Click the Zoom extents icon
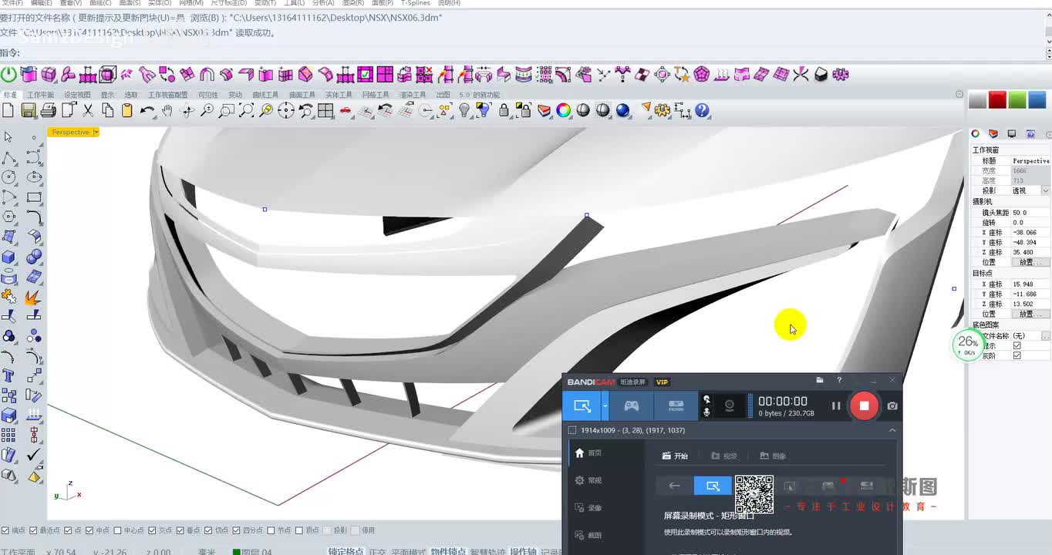Viewport: 1052px width, 555px height. tap(247, 111)
